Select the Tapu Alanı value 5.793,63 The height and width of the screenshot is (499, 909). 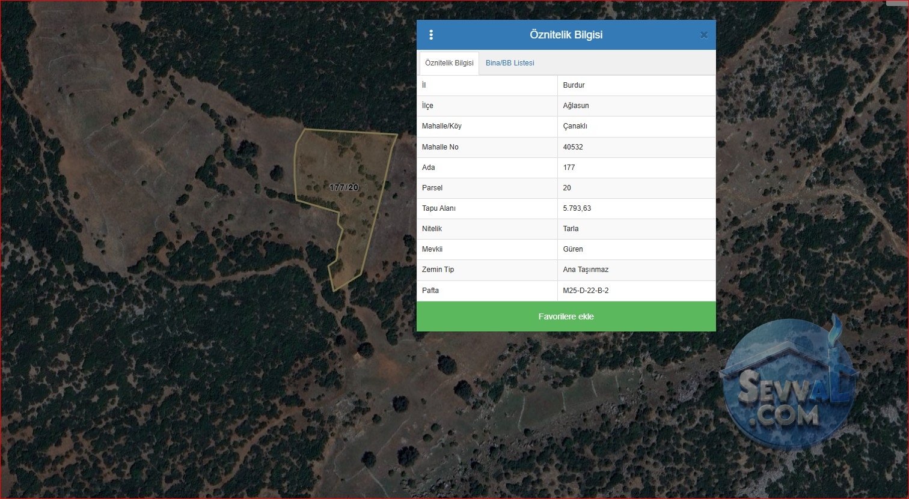coord(577,208)
